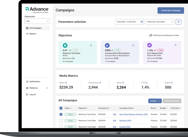This screenshot has width=188, height=137.
Task: Open the filter icon button
Action: (178, 22)
